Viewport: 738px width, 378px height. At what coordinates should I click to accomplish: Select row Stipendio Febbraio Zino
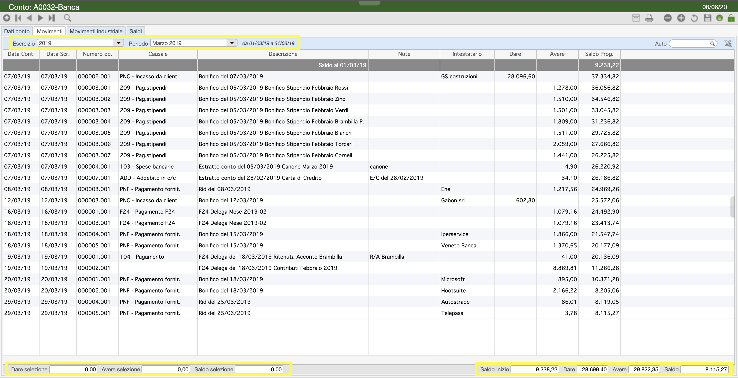[368, 99]
